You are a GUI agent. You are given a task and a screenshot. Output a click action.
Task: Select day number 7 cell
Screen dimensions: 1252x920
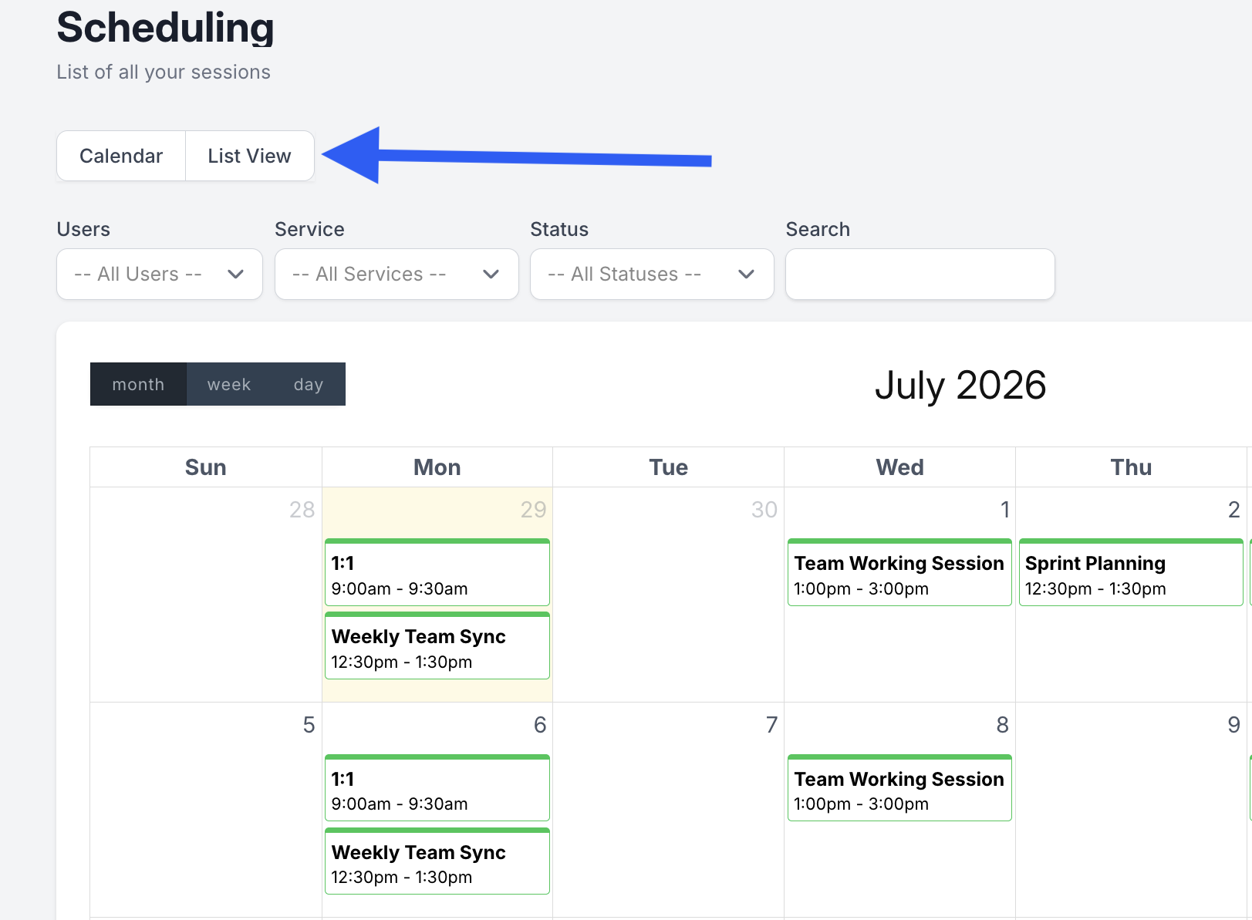(x=668, y=809)
